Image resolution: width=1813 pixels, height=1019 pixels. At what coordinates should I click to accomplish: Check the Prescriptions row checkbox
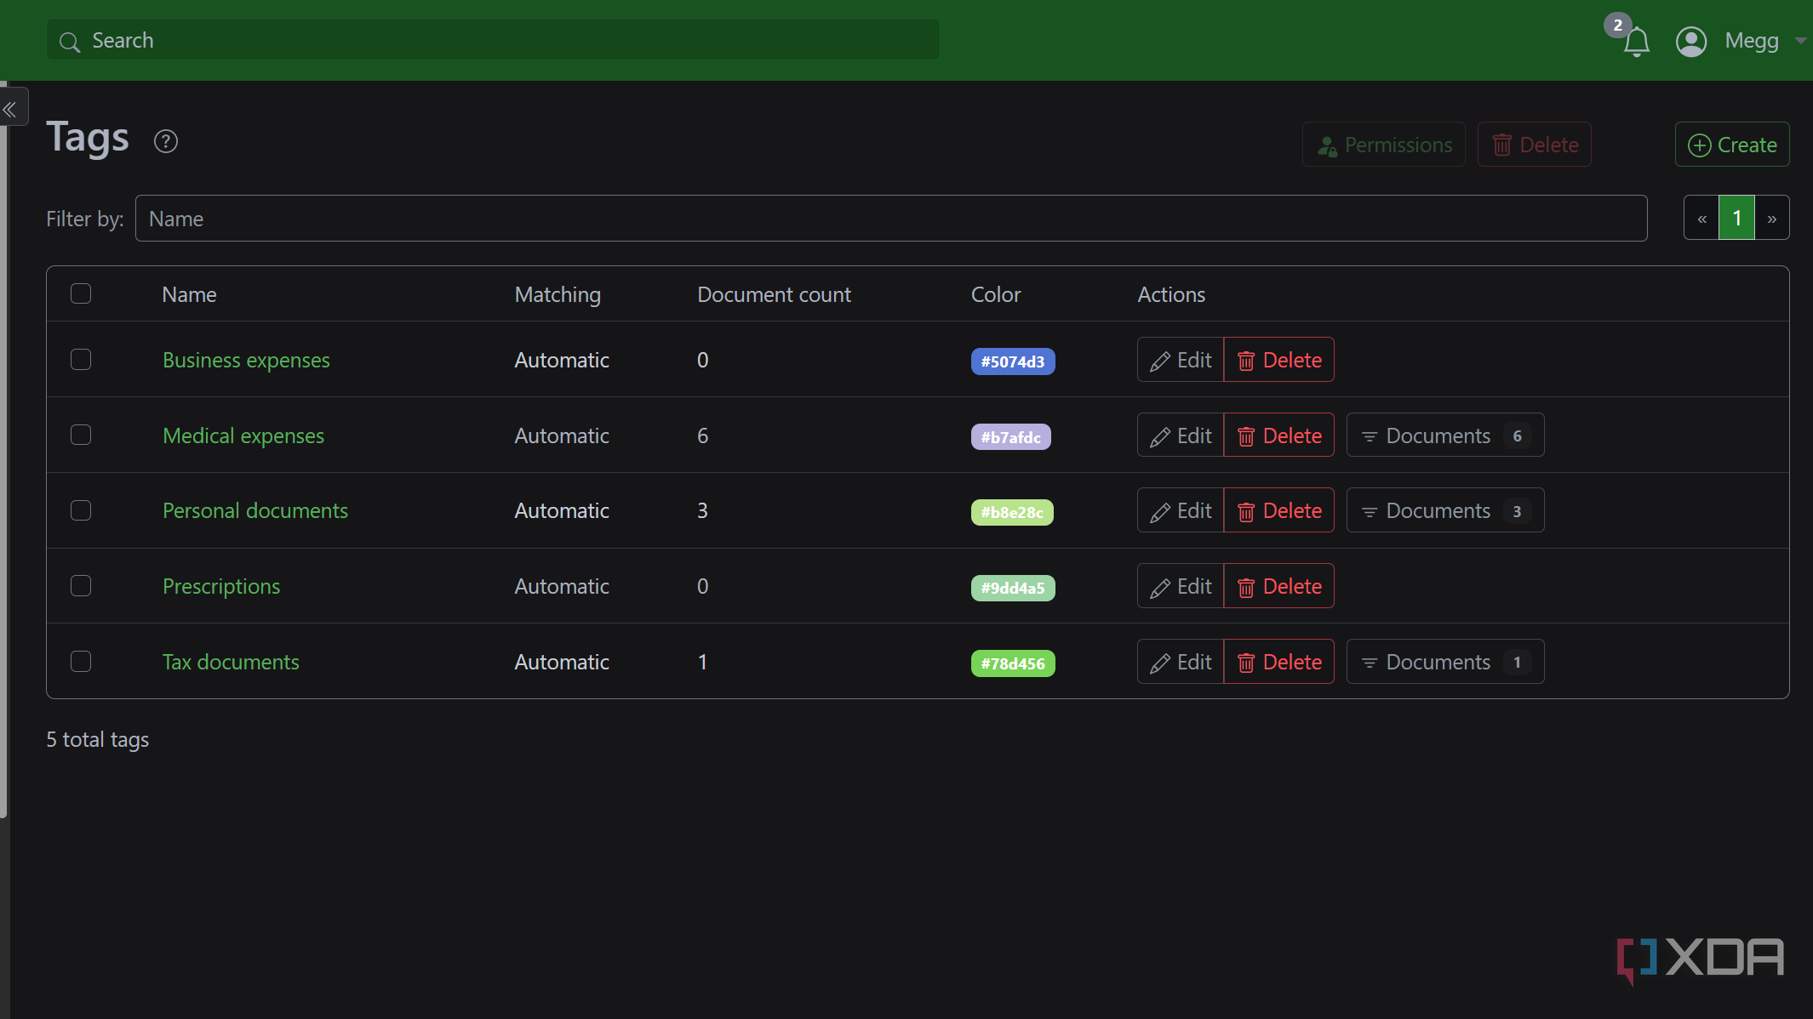(81, 586)
